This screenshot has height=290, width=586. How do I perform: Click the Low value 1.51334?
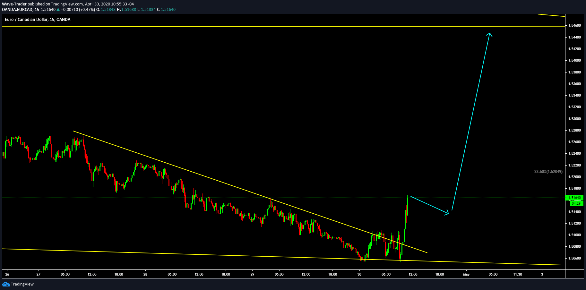point(148,10)
